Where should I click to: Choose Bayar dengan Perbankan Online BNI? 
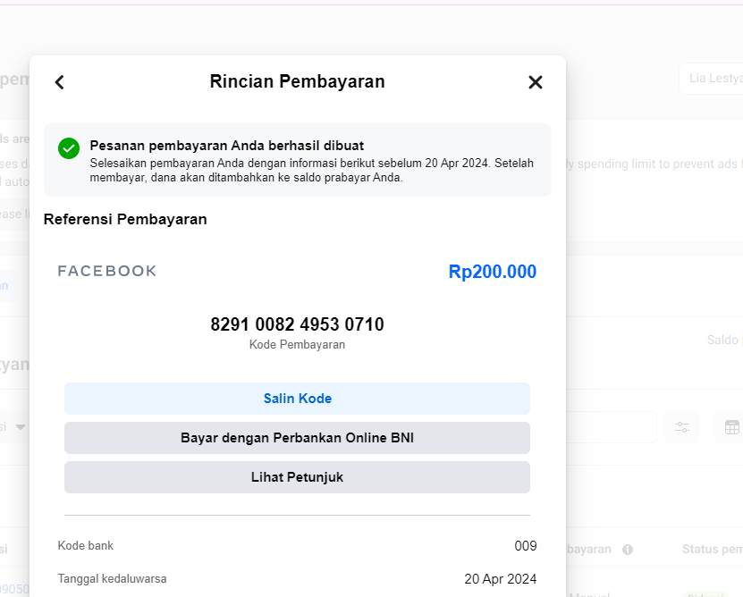(x=297, y=438)
